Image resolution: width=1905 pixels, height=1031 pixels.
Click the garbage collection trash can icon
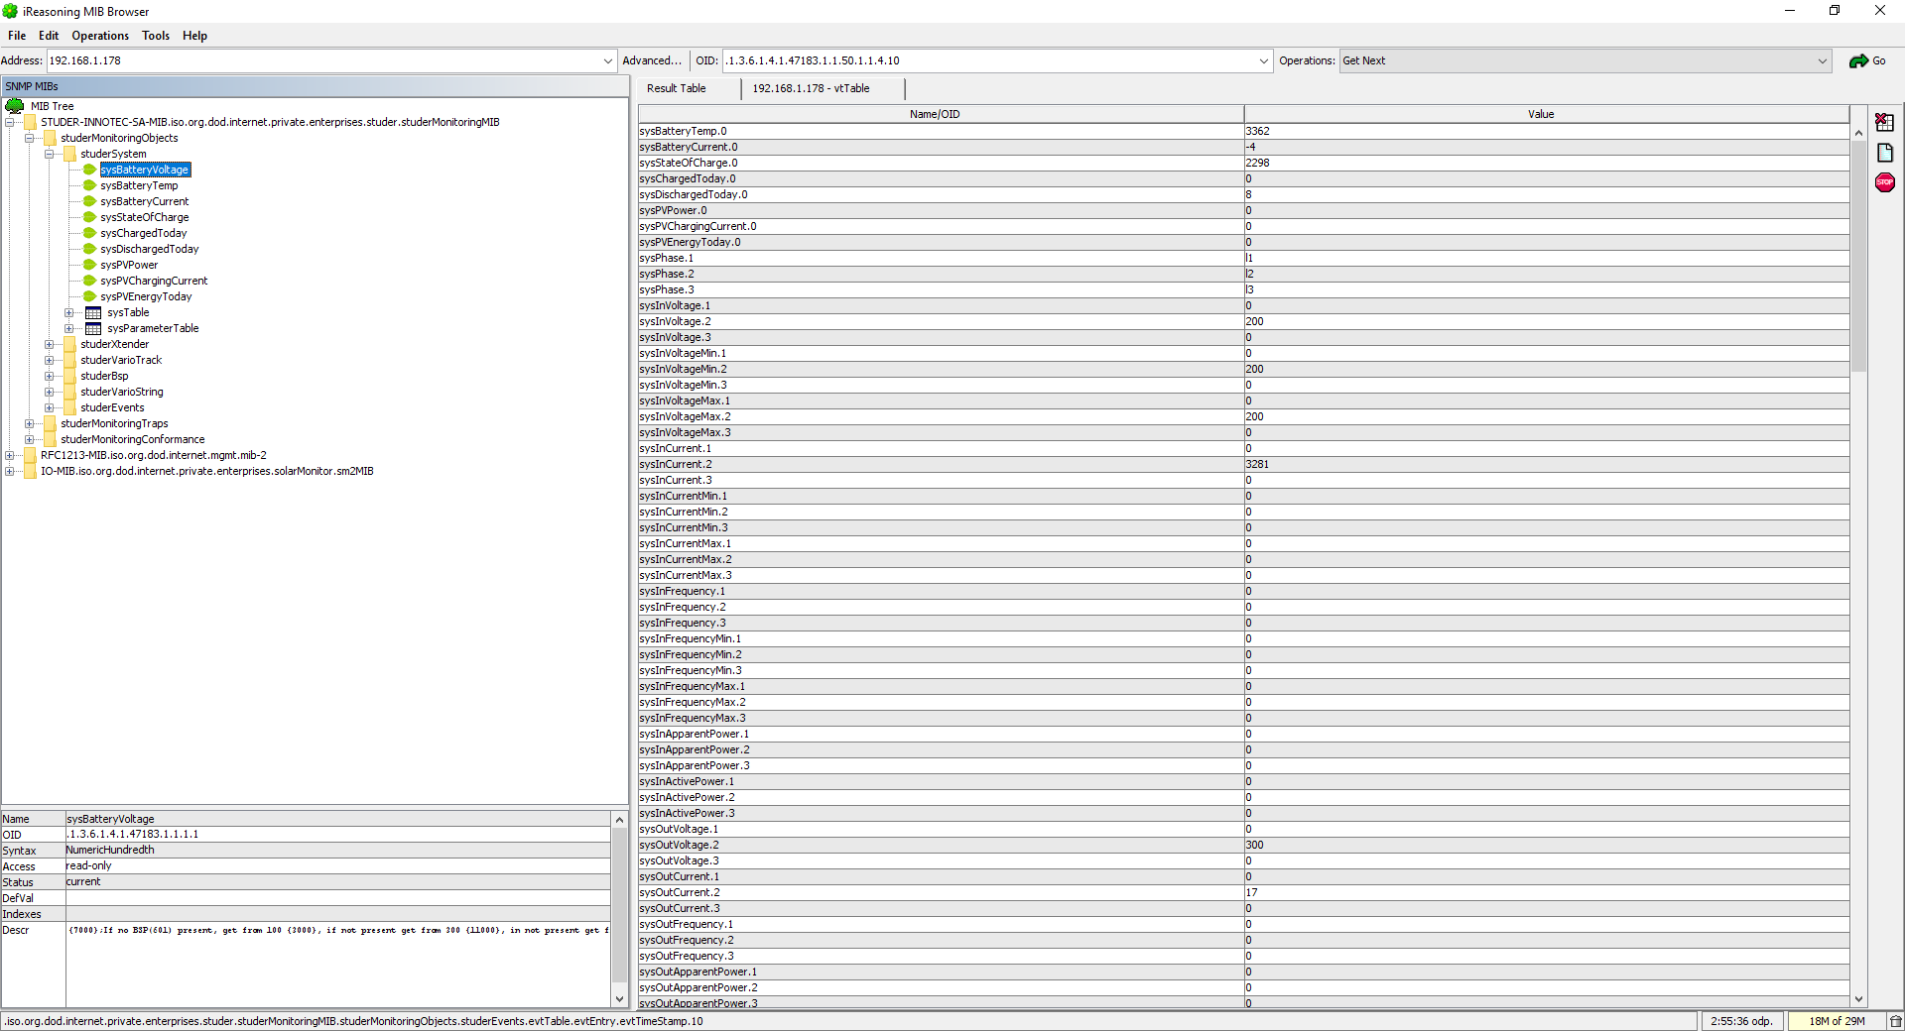pos(1895,1021)
